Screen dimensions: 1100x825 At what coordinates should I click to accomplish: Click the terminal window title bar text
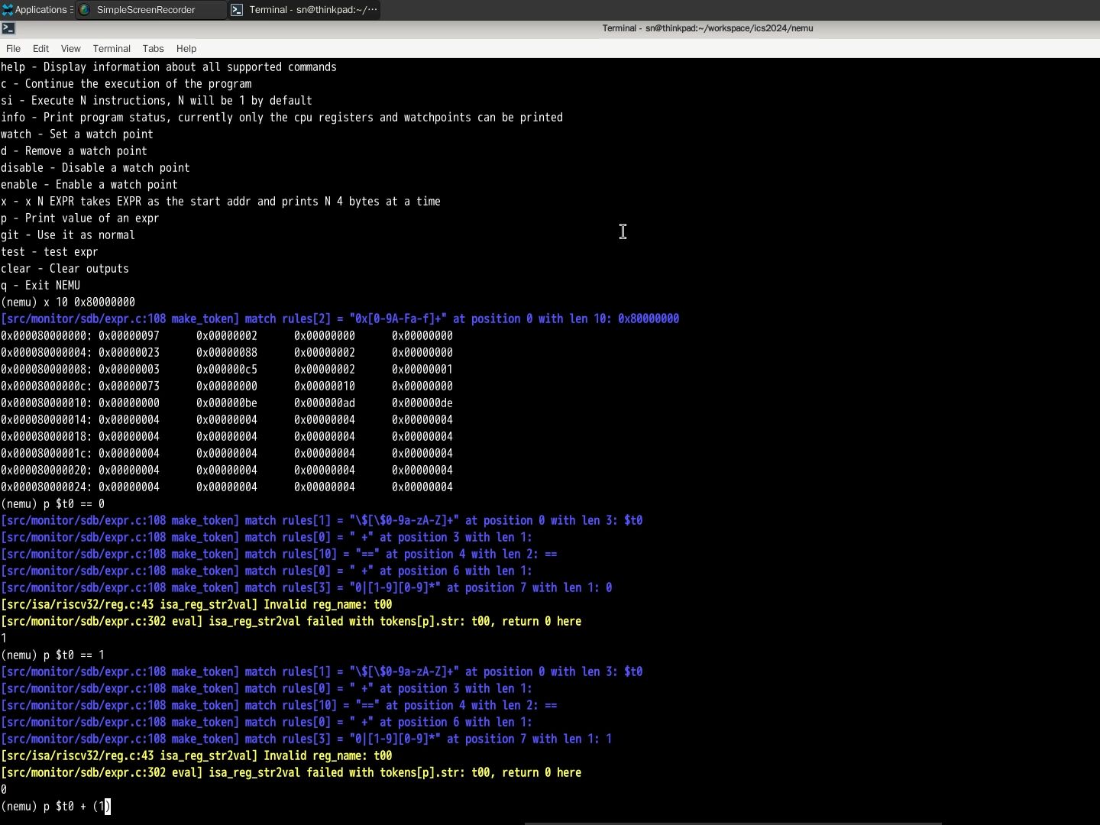pos(707,28)
